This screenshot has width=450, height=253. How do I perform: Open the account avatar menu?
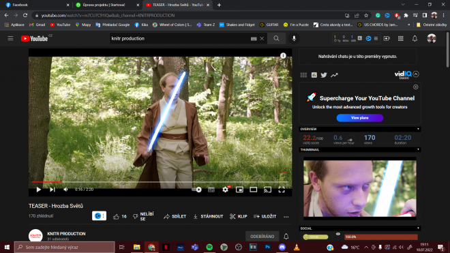point(432,38)
